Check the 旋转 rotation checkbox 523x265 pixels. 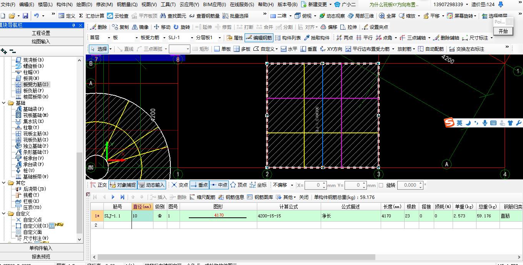(381, 185)
